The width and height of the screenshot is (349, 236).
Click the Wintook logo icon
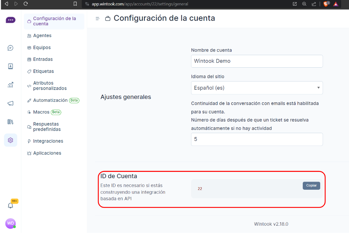[10, 20]
